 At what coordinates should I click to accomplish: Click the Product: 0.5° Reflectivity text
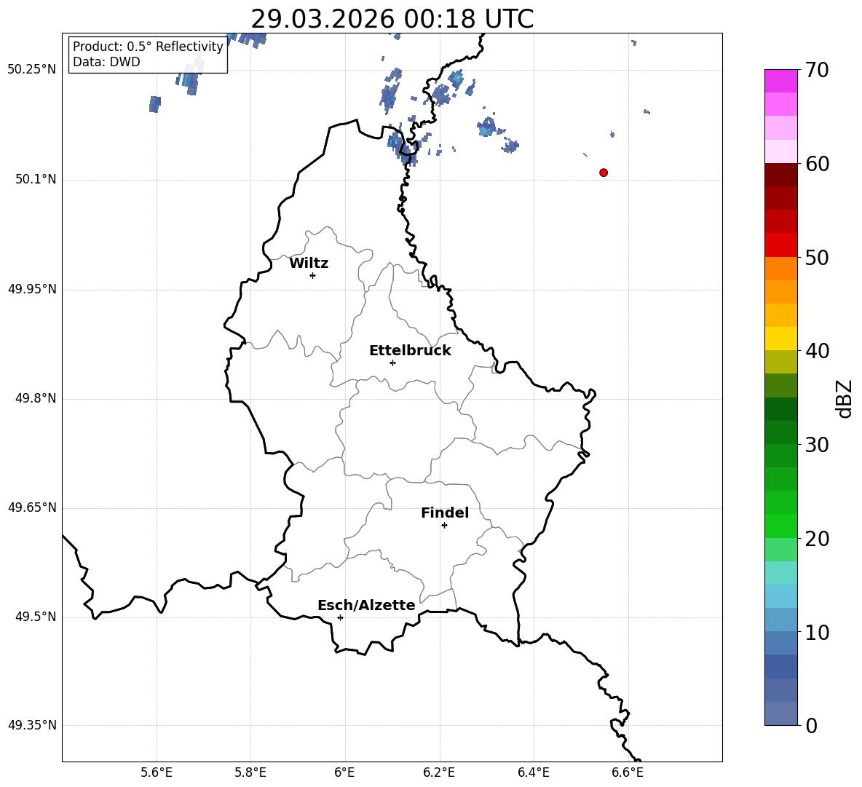point(148,47)
